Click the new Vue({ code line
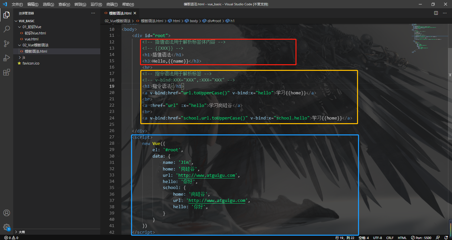 [154, 144]
